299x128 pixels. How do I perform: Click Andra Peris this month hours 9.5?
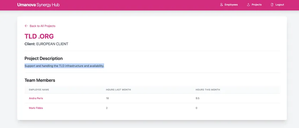[x=198, y=98]
